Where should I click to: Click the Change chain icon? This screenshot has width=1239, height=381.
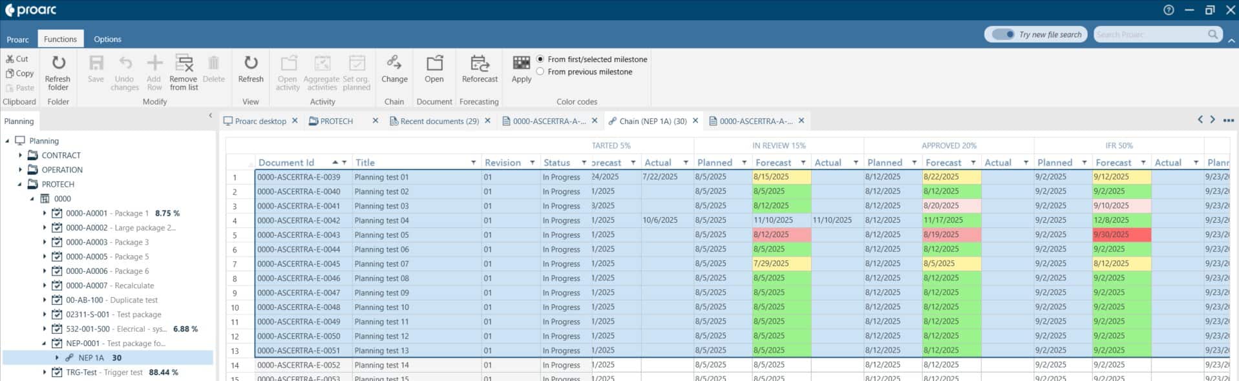[x=394, y=63]
